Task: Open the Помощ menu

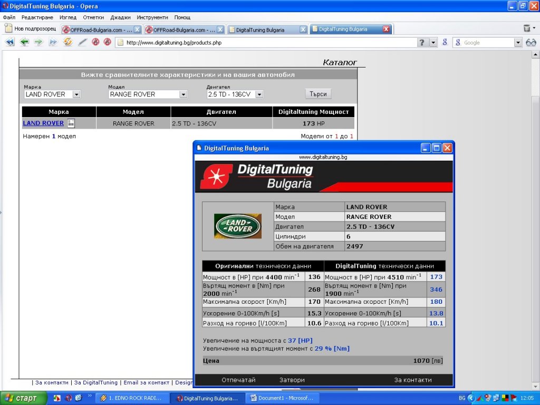Action: point(182,17)
